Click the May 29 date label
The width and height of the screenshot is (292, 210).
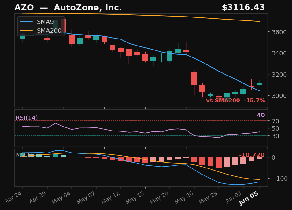tap(208, 197)
